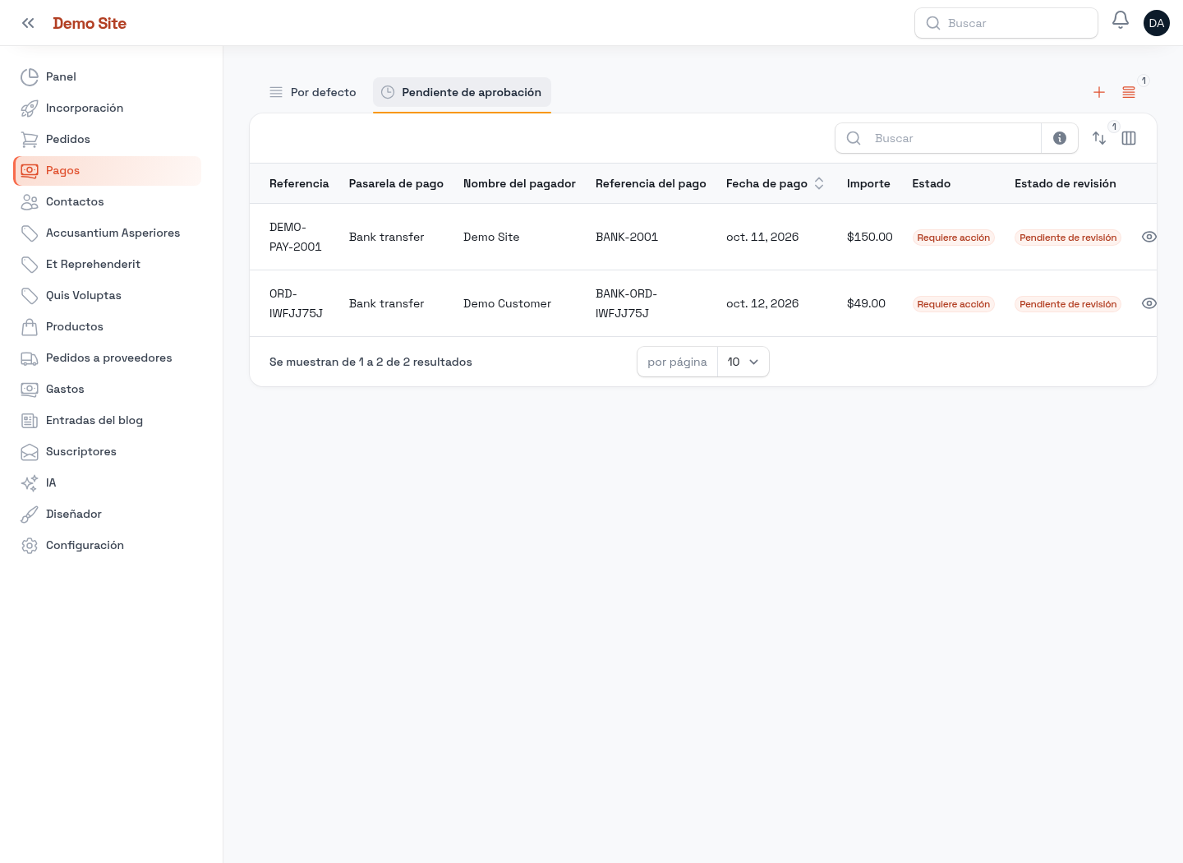This screenshot has width=1183, height=863.
Task: Go to Suscriptores
Action: pyautogui.click(x=108, y=451)
